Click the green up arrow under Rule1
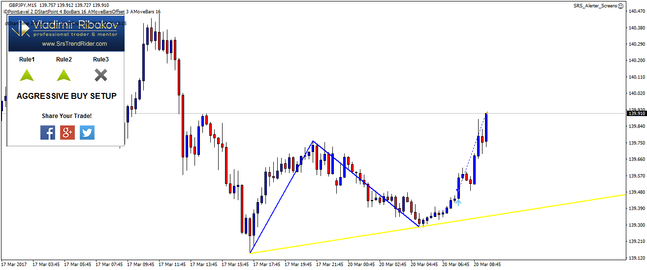 tap(27, 75)
